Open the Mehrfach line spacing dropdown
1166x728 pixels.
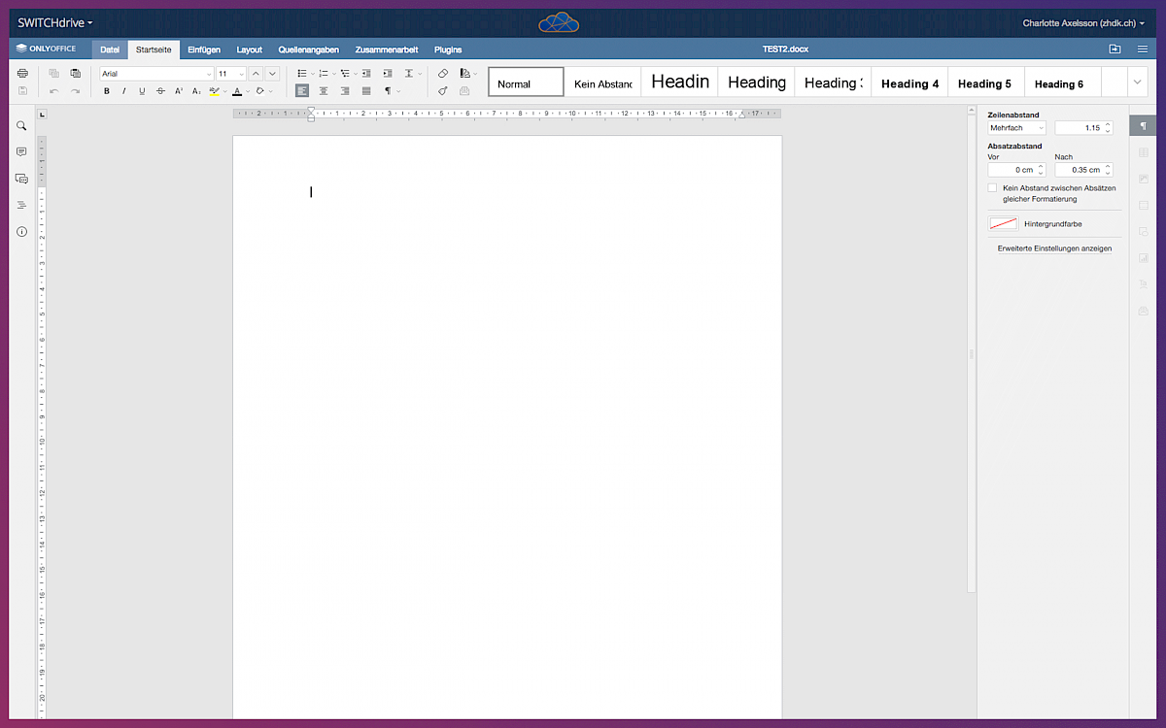pos(1016,128)
